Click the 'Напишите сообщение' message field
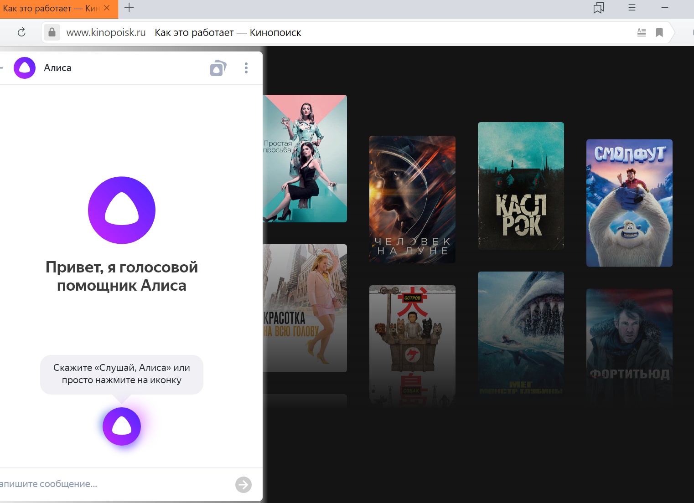694x503 pixels. click(x=114, y=484)
